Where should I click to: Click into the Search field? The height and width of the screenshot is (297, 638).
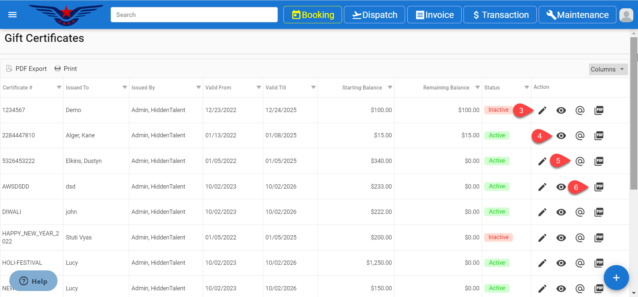point(194,15)
